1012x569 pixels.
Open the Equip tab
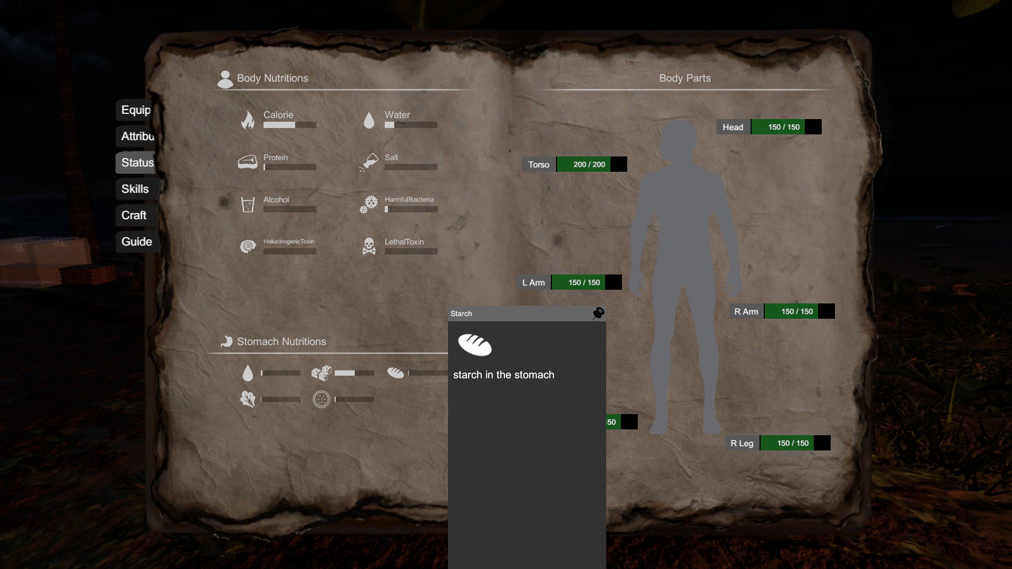pyautogui.click(x=136, y=110)
